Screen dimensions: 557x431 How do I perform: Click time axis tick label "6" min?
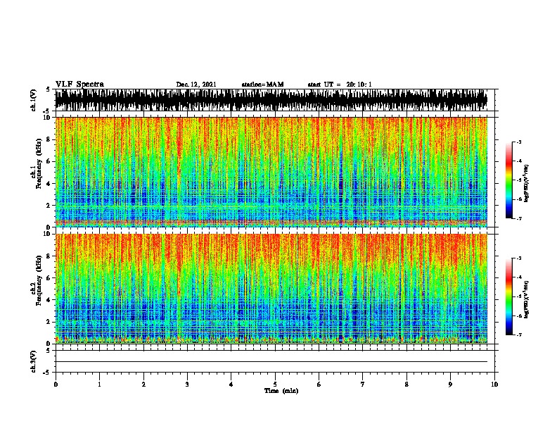click(x=319, y=385)
